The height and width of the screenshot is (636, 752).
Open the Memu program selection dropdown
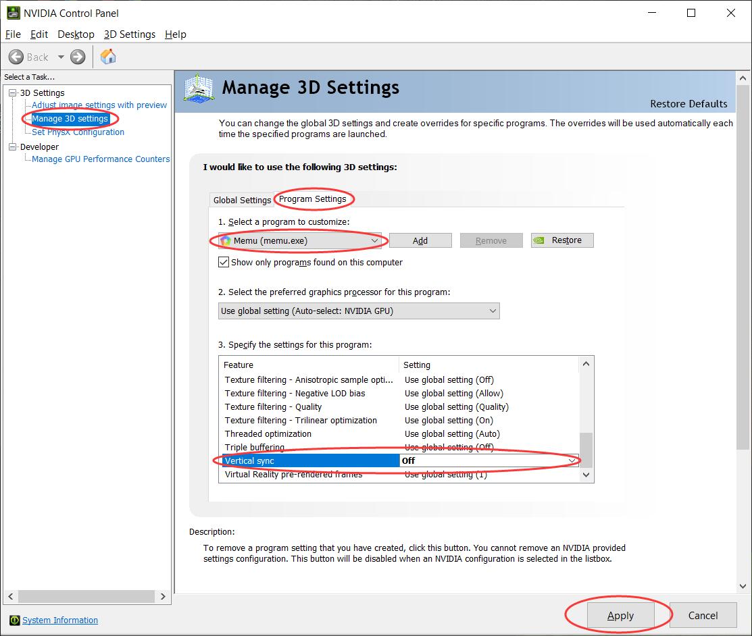pyautogui.click(x=374, y=240)
